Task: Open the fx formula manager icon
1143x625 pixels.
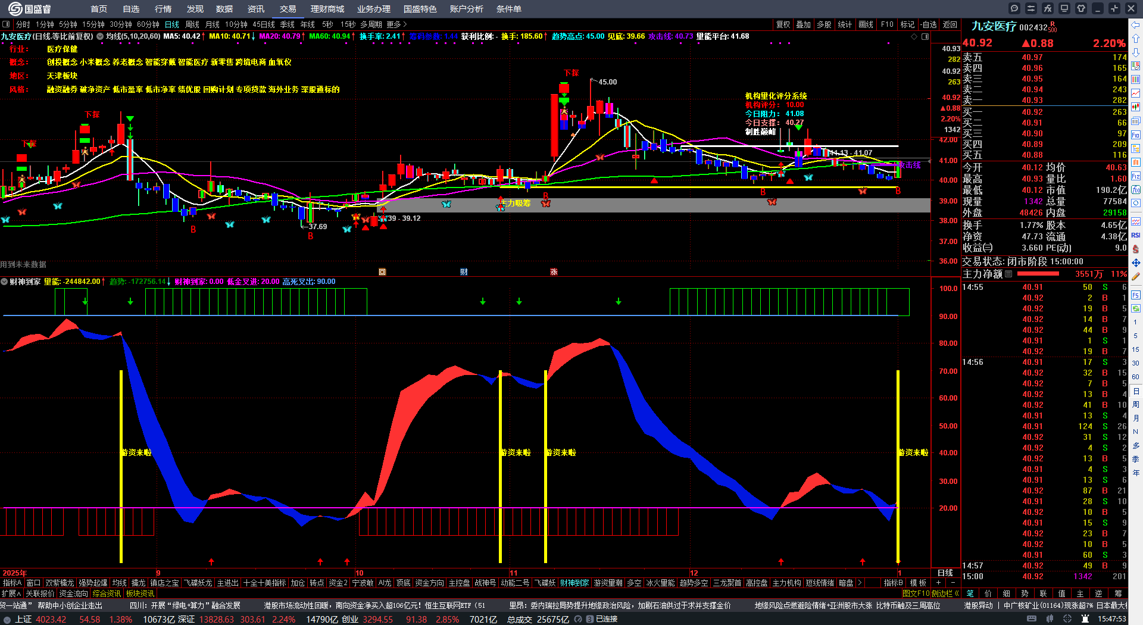Action: [1048, 8]
